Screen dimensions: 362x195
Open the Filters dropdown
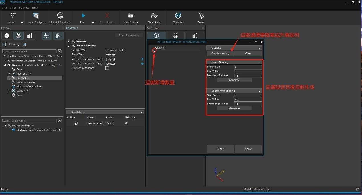tap(14, 45)
